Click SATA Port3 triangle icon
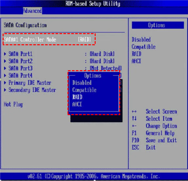Image resolution: width=188 pixels, height=181 pixels. point(5,68)
